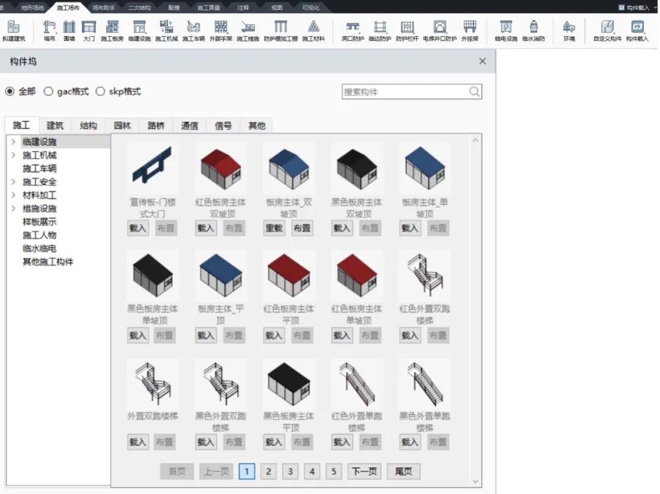Select the 外脚手架 scaffold tool
The image size is (660, 494).
click(221, 31)
